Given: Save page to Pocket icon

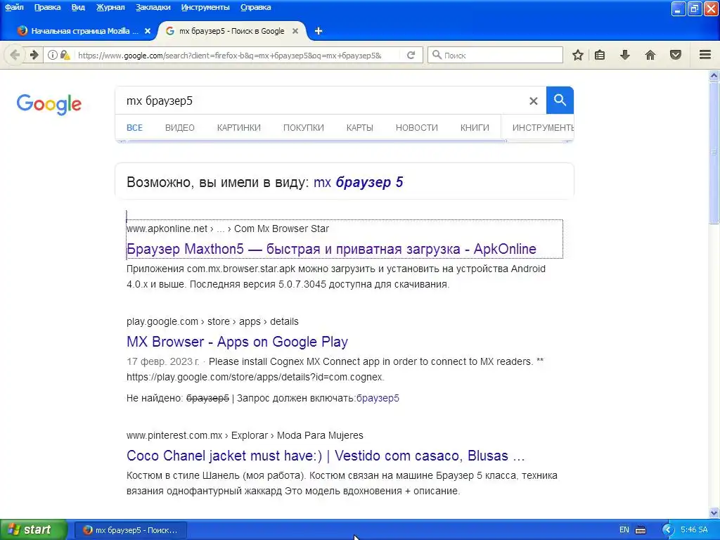Looking at the screenshot, I should tap(676, 55).
